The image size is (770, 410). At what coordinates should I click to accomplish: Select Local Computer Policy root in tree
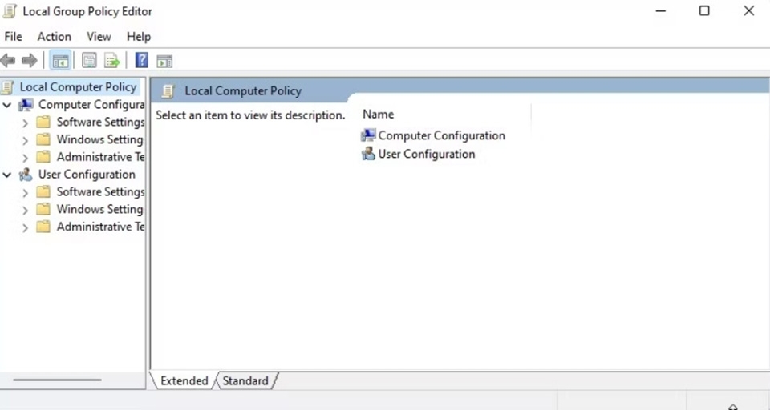point(78,87)
